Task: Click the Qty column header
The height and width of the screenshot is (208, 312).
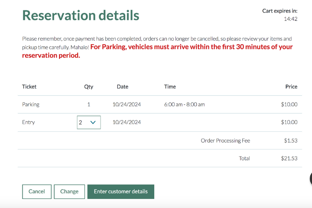Action: click(x=88, y=87)
